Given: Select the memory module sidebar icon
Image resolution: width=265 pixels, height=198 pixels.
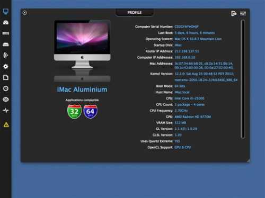Looking at the screenshot, I should click(6, 33).
